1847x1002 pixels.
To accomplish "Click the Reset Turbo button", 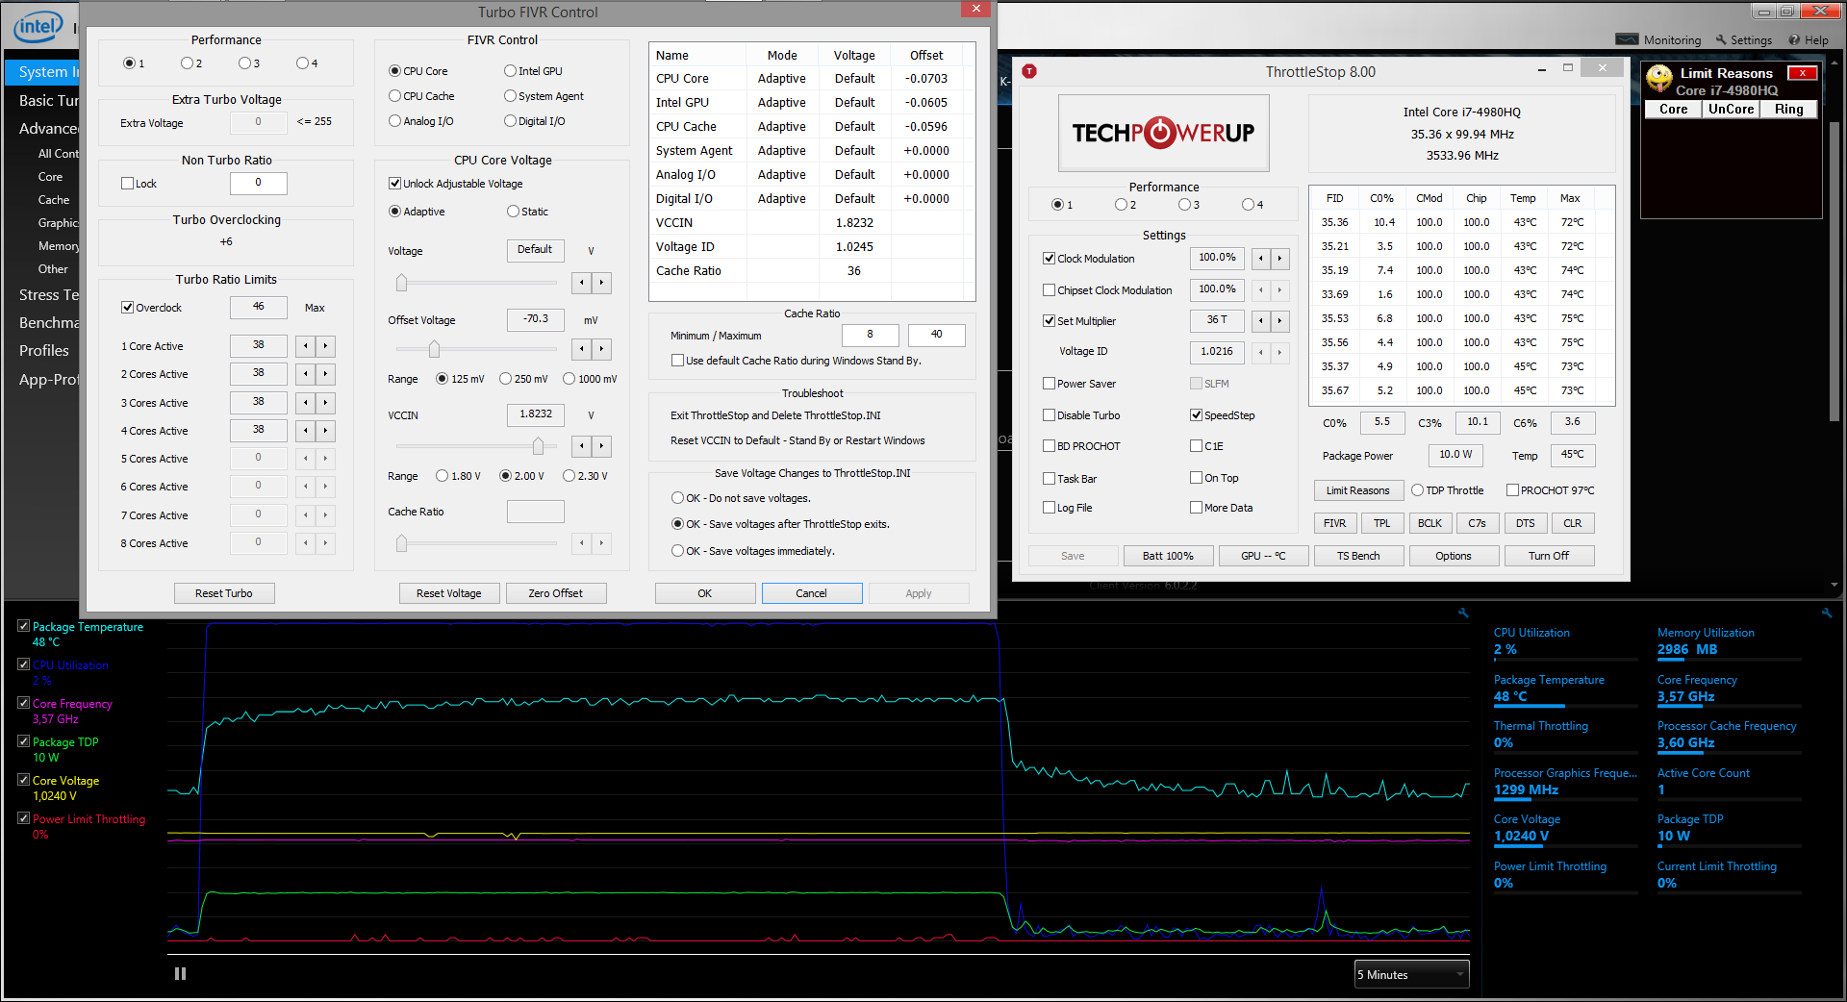I will 224,593.
